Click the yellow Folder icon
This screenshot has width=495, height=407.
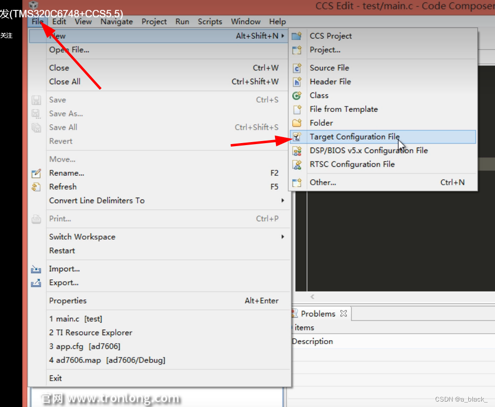coord(297,123)
